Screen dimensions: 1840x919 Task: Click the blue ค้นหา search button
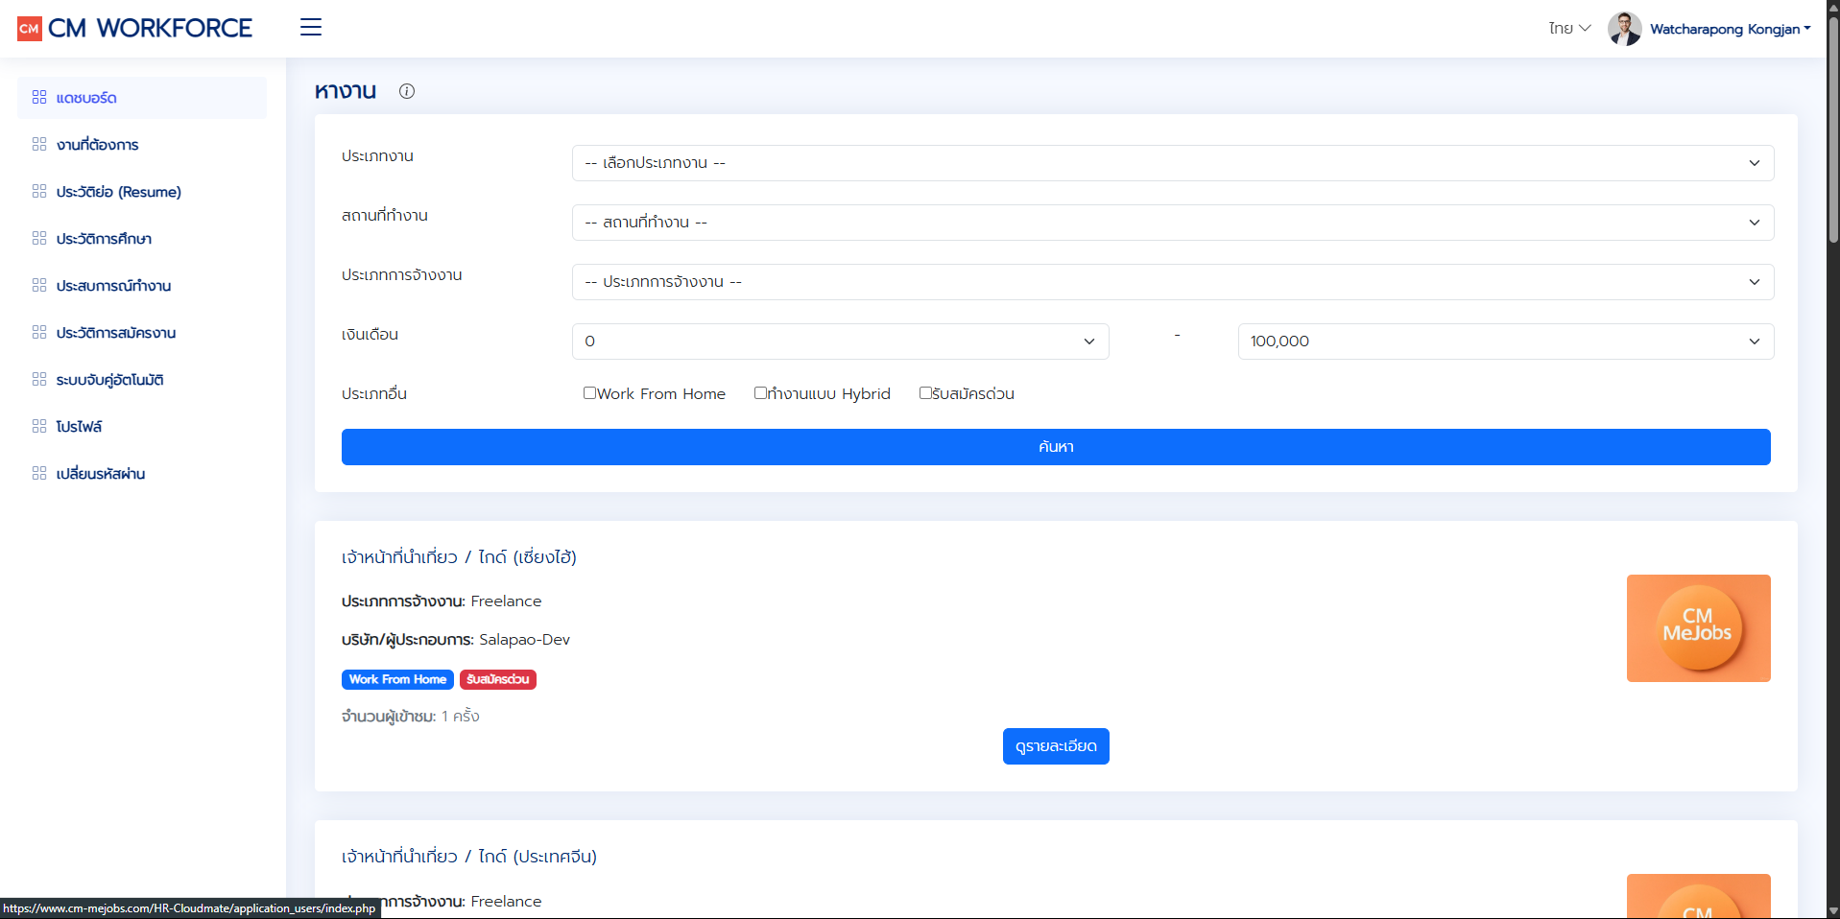click(x=1056, y=447)
